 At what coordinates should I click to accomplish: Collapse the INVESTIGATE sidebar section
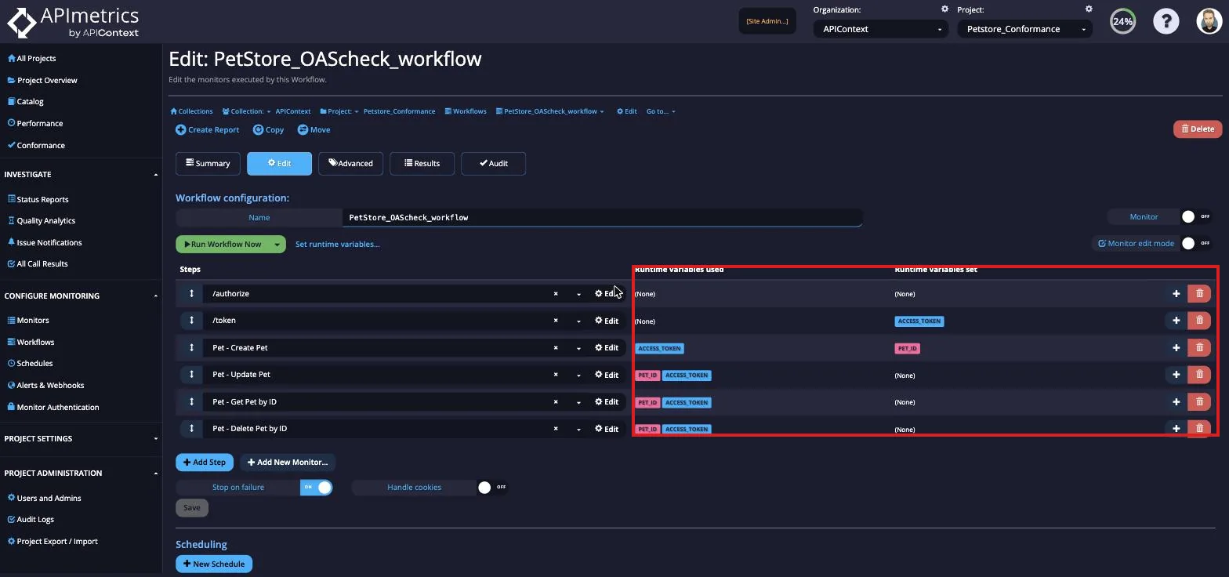(155, 175)
